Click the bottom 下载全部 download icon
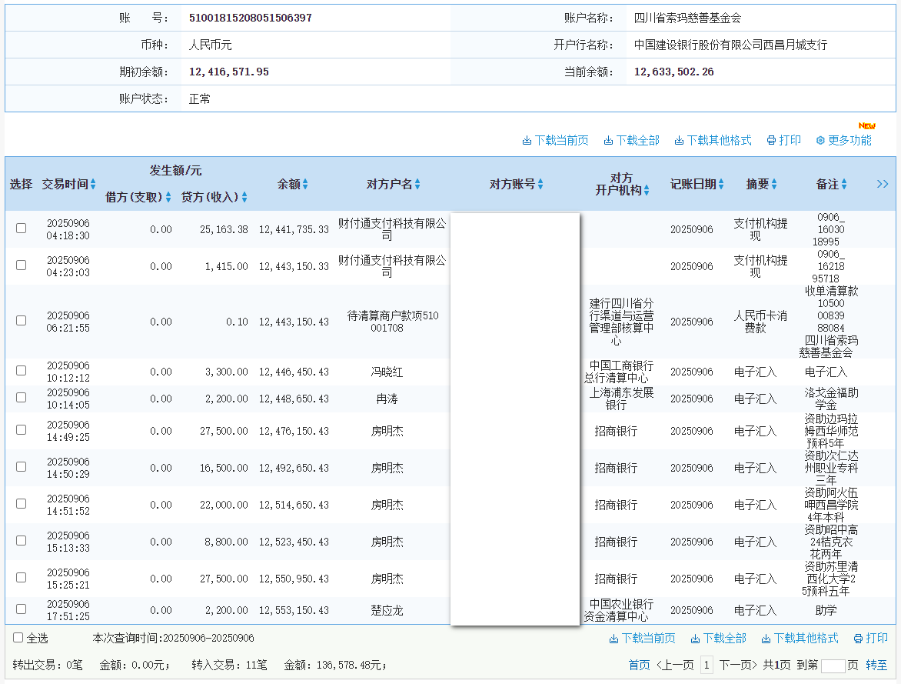The image size is (901, 684). (x=695, y=639)
